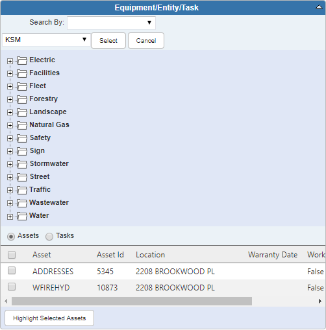Expand the Wastewater tree node
This screenshot has height=330, width=326.
click(x=10, y=204)
